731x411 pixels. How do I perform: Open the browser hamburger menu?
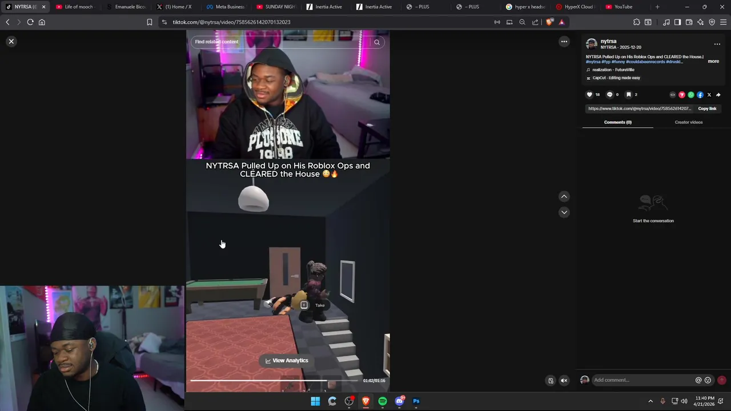(723, 22)
